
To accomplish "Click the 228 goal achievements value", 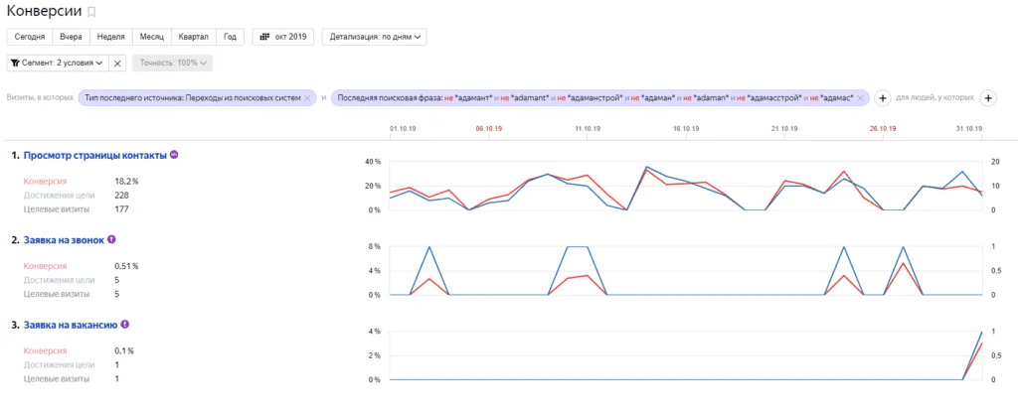I will (x=121, y=196).
